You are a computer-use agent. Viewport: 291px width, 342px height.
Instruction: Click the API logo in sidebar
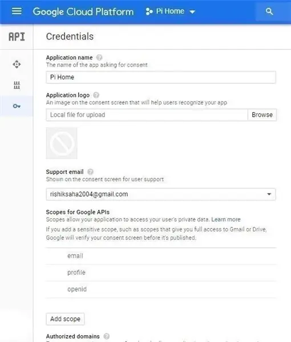[x=17, y=36]
